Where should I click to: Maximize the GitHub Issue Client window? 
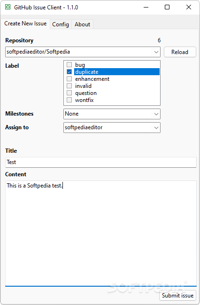tap(167, 7)
